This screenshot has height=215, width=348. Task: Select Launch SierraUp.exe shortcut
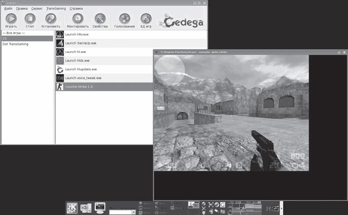pos(80,43)
